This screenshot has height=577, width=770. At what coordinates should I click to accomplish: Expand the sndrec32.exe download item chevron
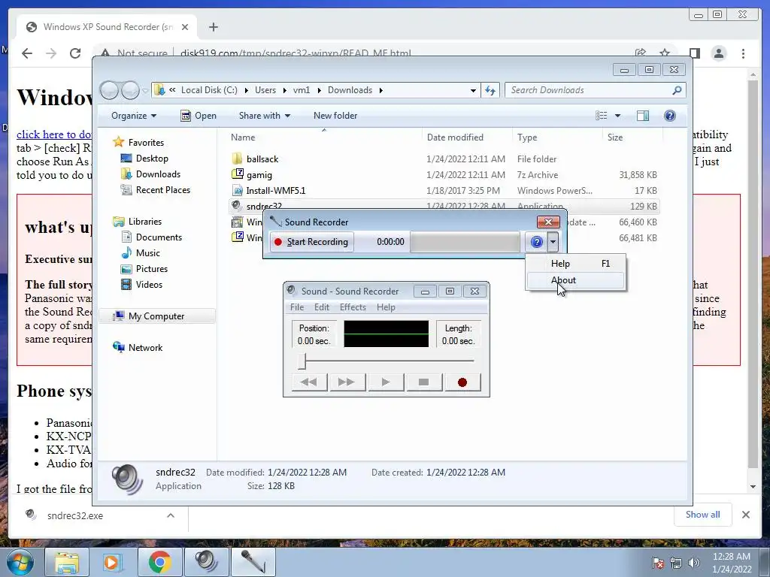coord(171,515)
